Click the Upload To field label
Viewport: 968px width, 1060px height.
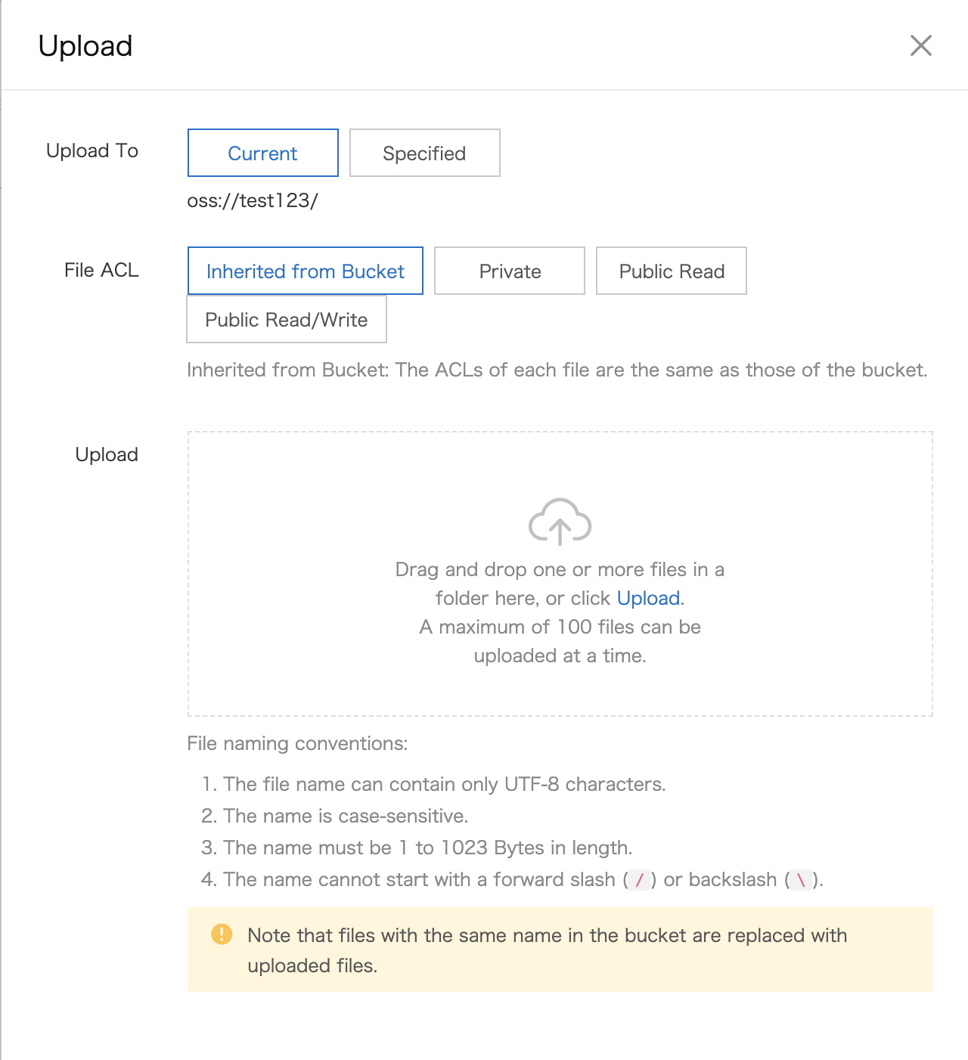(92, 150)
